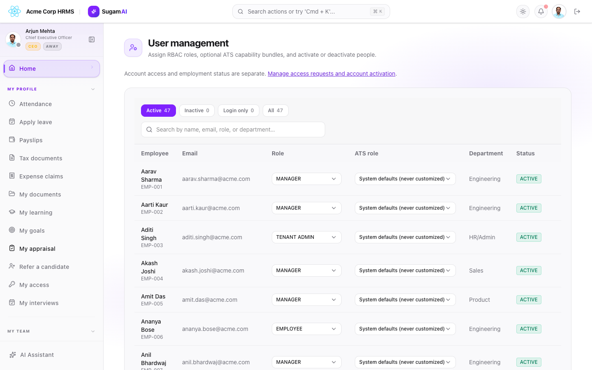Toggle light/dark theme sun icon
The width and height of the screenshot is (592, 370).
[523, 12]
